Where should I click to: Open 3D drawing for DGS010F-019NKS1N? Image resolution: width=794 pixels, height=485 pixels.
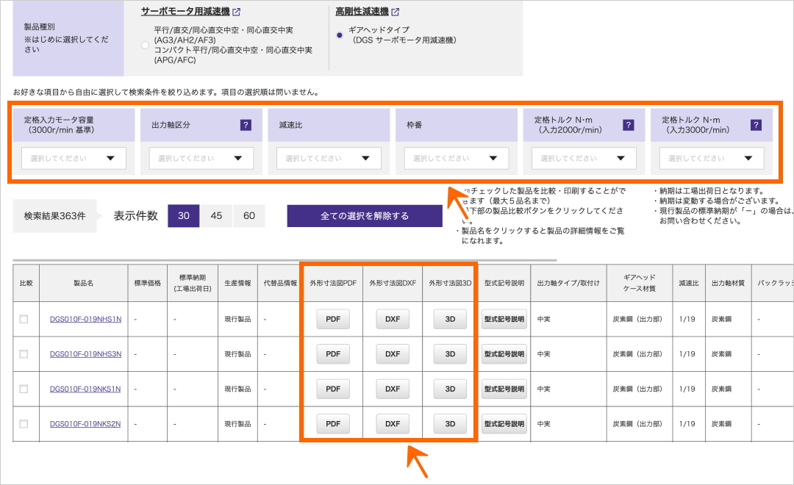pyautogui.click(x=450, y=389)
